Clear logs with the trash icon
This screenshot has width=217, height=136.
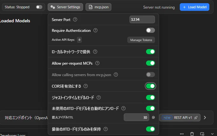(x=192, y=134)
